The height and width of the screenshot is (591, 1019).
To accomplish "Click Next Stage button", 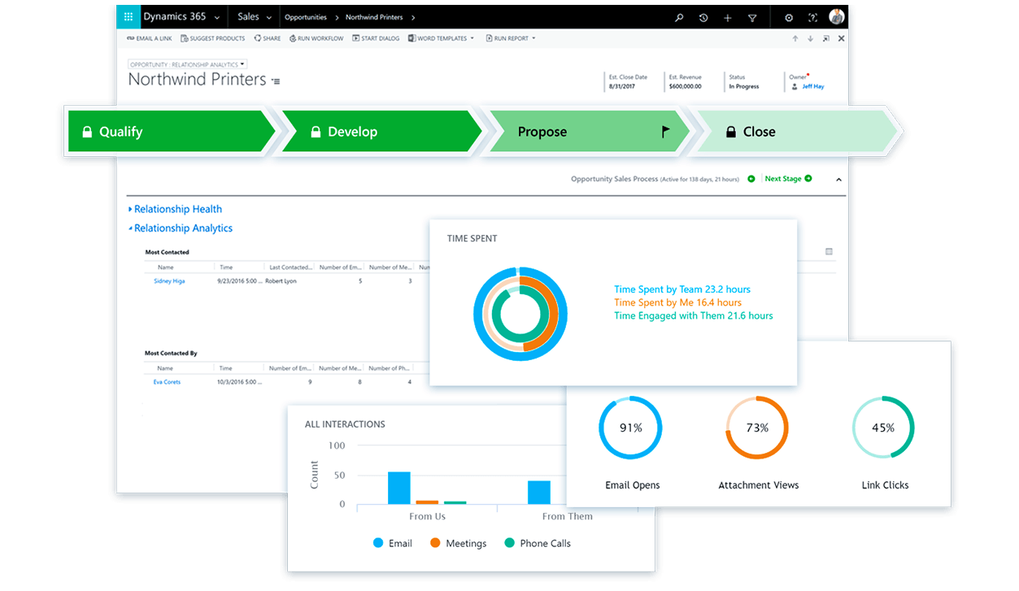I will click(788, 179).
